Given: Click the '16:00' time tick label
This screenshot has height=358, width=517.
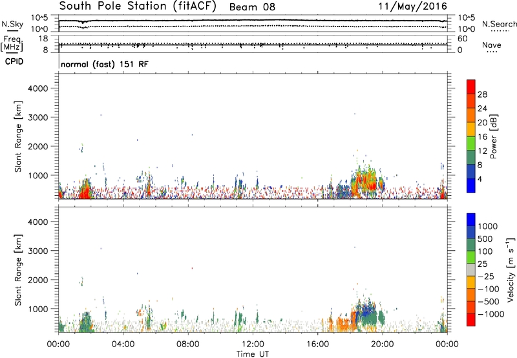Looking at the screenshot, I should click(x=317, y=344).
